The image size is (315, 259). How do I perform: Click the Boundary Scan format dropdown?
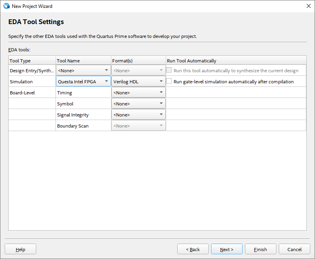pyautogui.click(x=139, y=126)
